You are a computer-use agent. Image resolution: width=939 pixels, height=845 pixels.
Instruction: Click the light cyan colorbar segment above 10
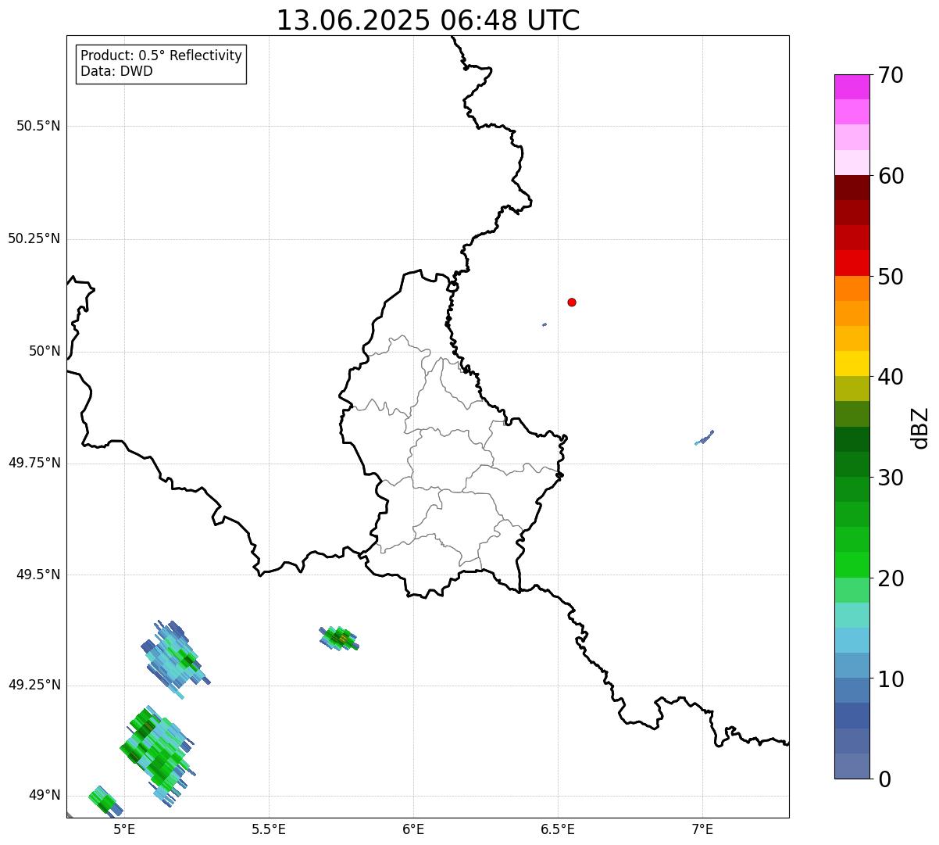tap(852, 639)
